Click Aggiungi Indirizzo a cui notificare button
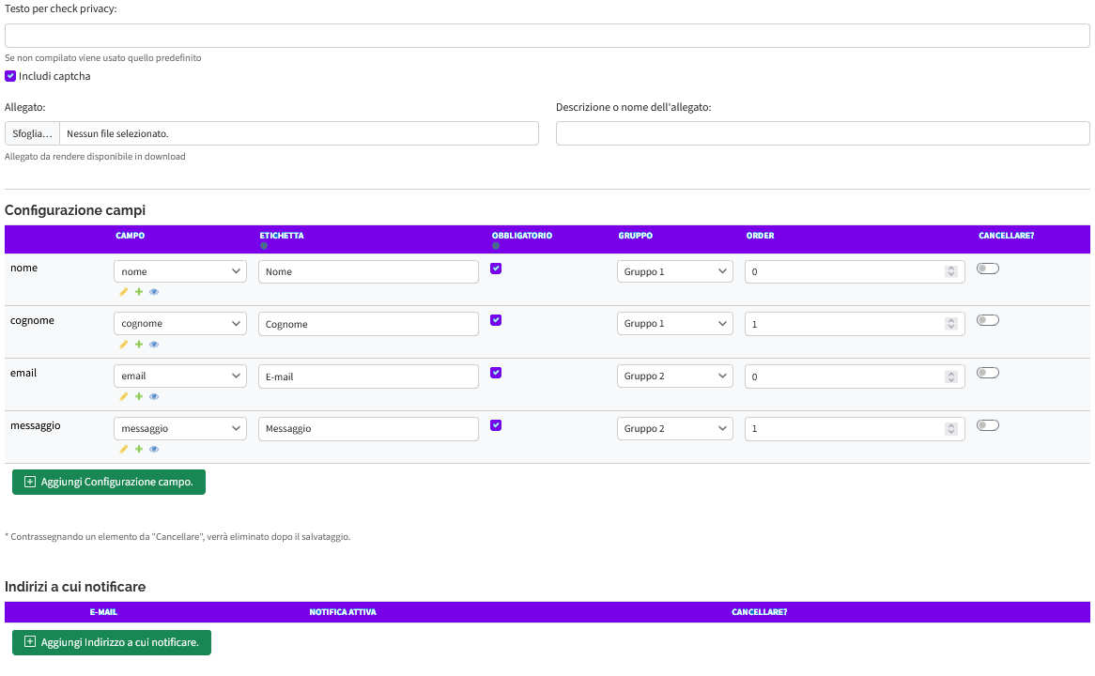Viewport: 1095px width, 676px height. pyautogui.click(x=112, y=642)
